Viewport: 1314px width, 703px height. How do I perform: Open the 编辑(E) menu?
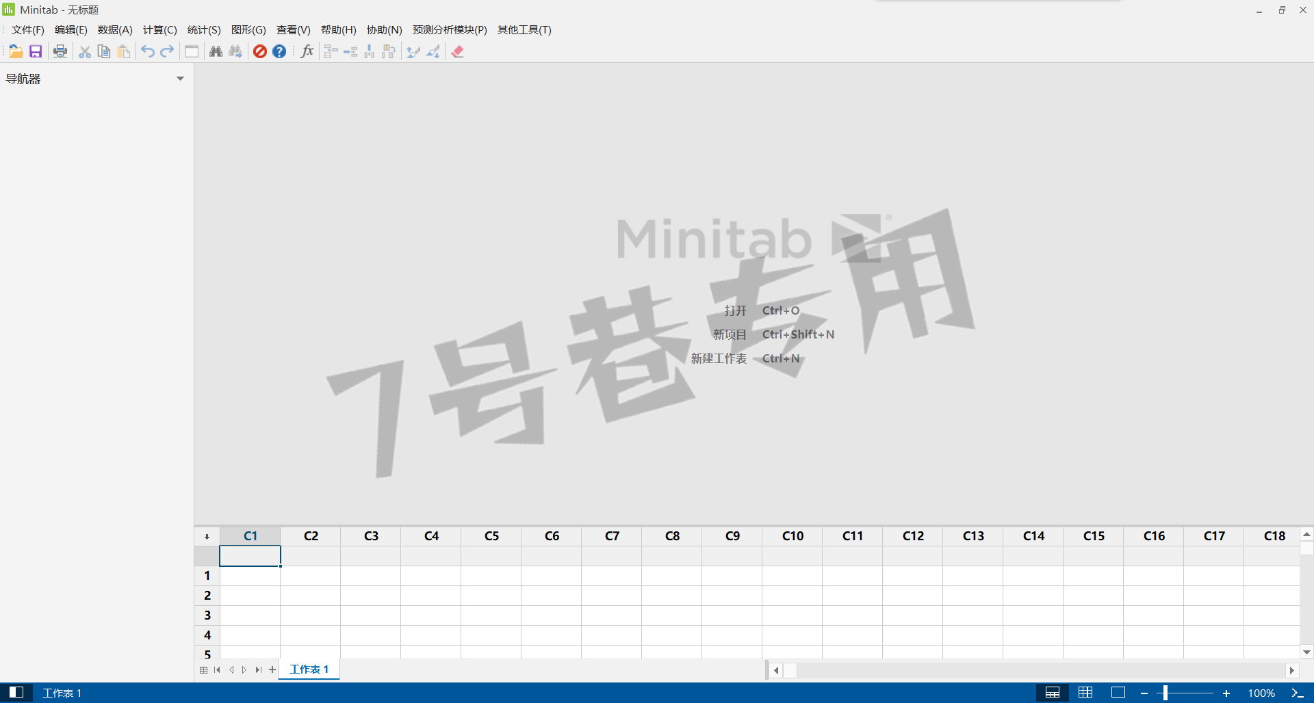click(71, 30)
